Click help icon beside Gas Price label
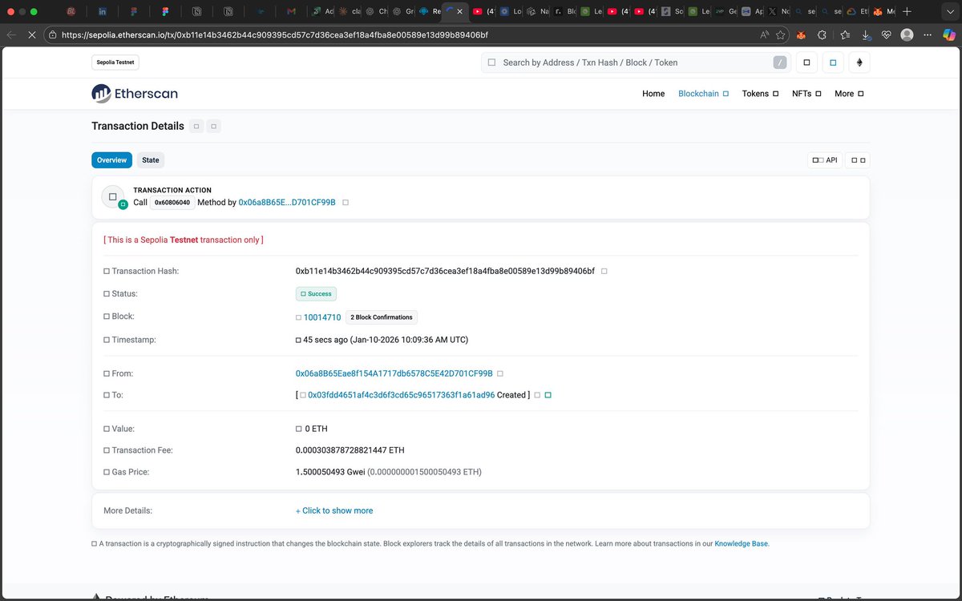Viewport: 962px width, 601px height. point(107,472)
